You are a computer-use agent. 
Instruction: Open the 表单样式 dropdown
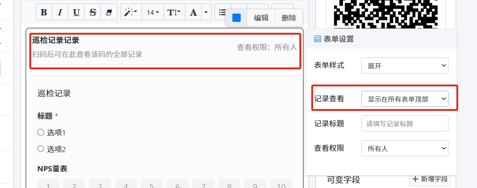point(405,66)
